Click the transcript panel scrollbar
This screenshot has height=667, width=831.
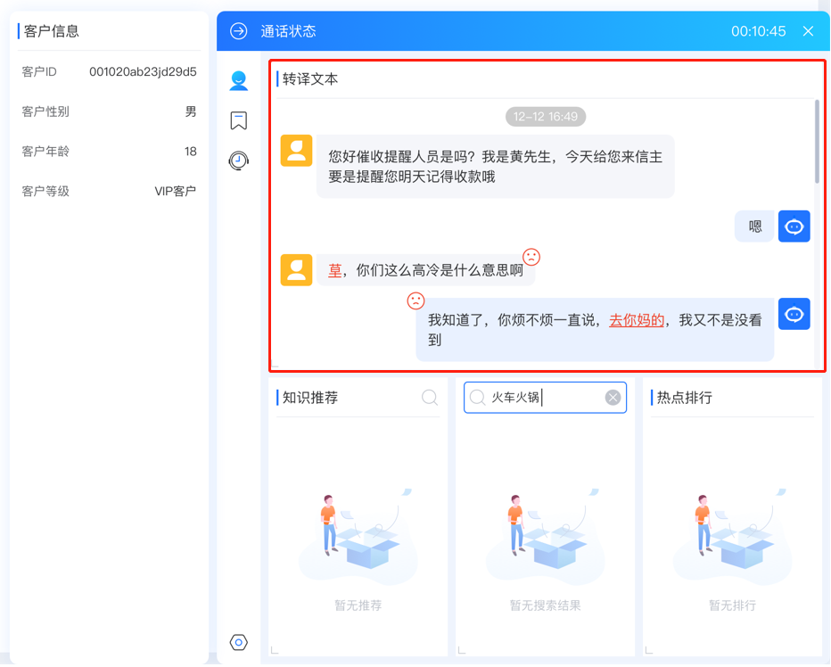(817, 142)
